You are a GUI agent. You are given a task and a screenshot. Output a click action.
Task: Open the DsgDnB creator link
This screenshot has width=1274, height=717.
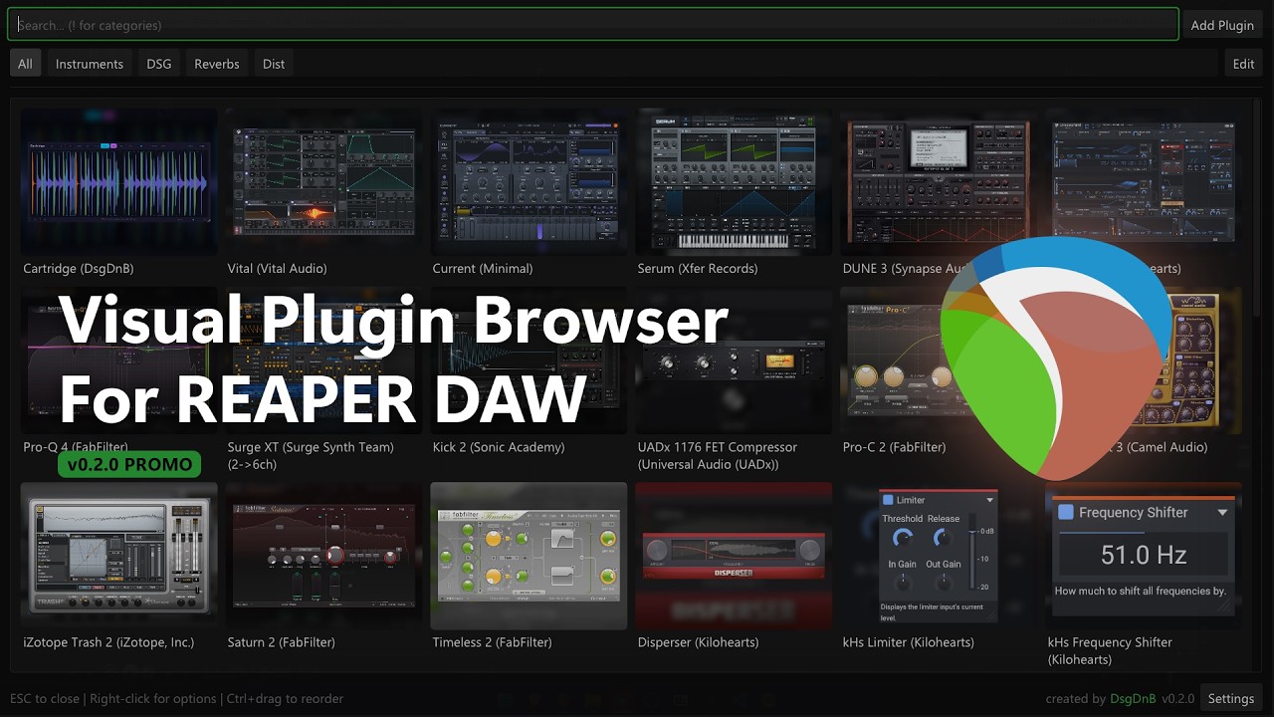pyautogui.click(x=1133, y=698)
